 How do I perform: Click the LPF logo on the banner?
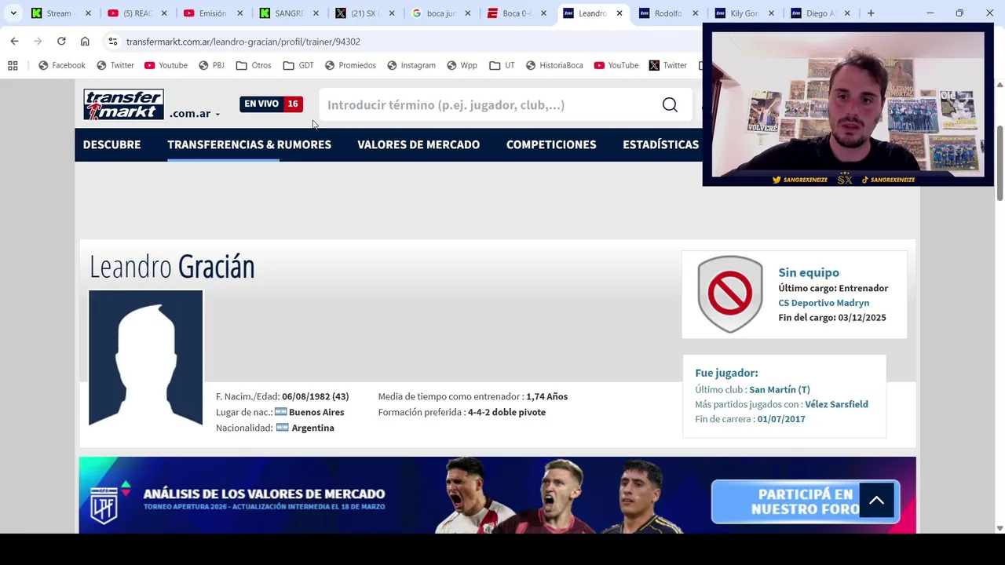[104, 505]
